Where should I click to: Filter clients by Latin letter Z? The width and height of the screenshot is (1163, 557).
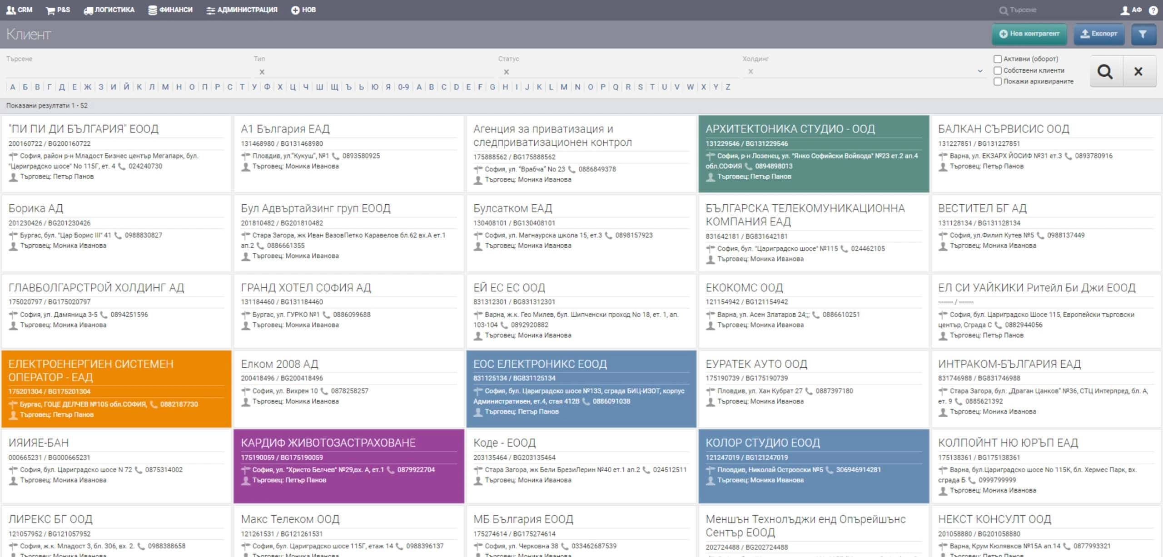point(728,87)
